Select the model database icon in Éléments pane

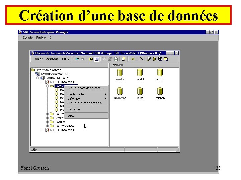tap(140, 73)
